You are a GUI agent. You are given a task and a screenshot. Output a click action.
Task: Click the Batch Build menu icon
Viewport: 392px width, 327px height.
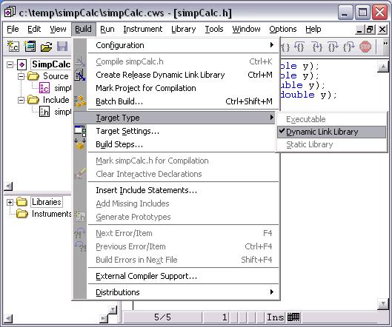(80, 101)
